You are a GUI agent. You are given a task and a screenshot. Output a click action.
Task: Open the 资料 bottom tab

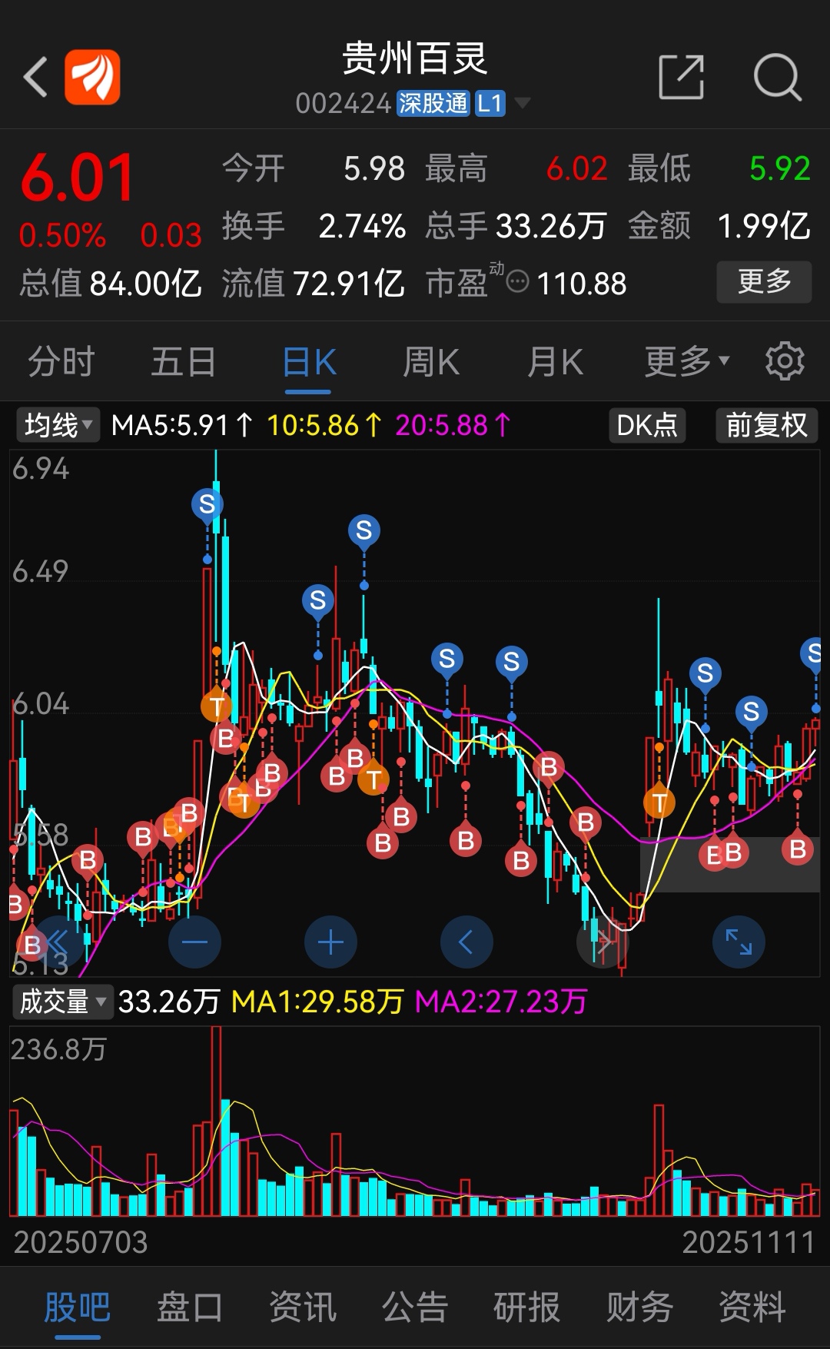(752, 1307)
